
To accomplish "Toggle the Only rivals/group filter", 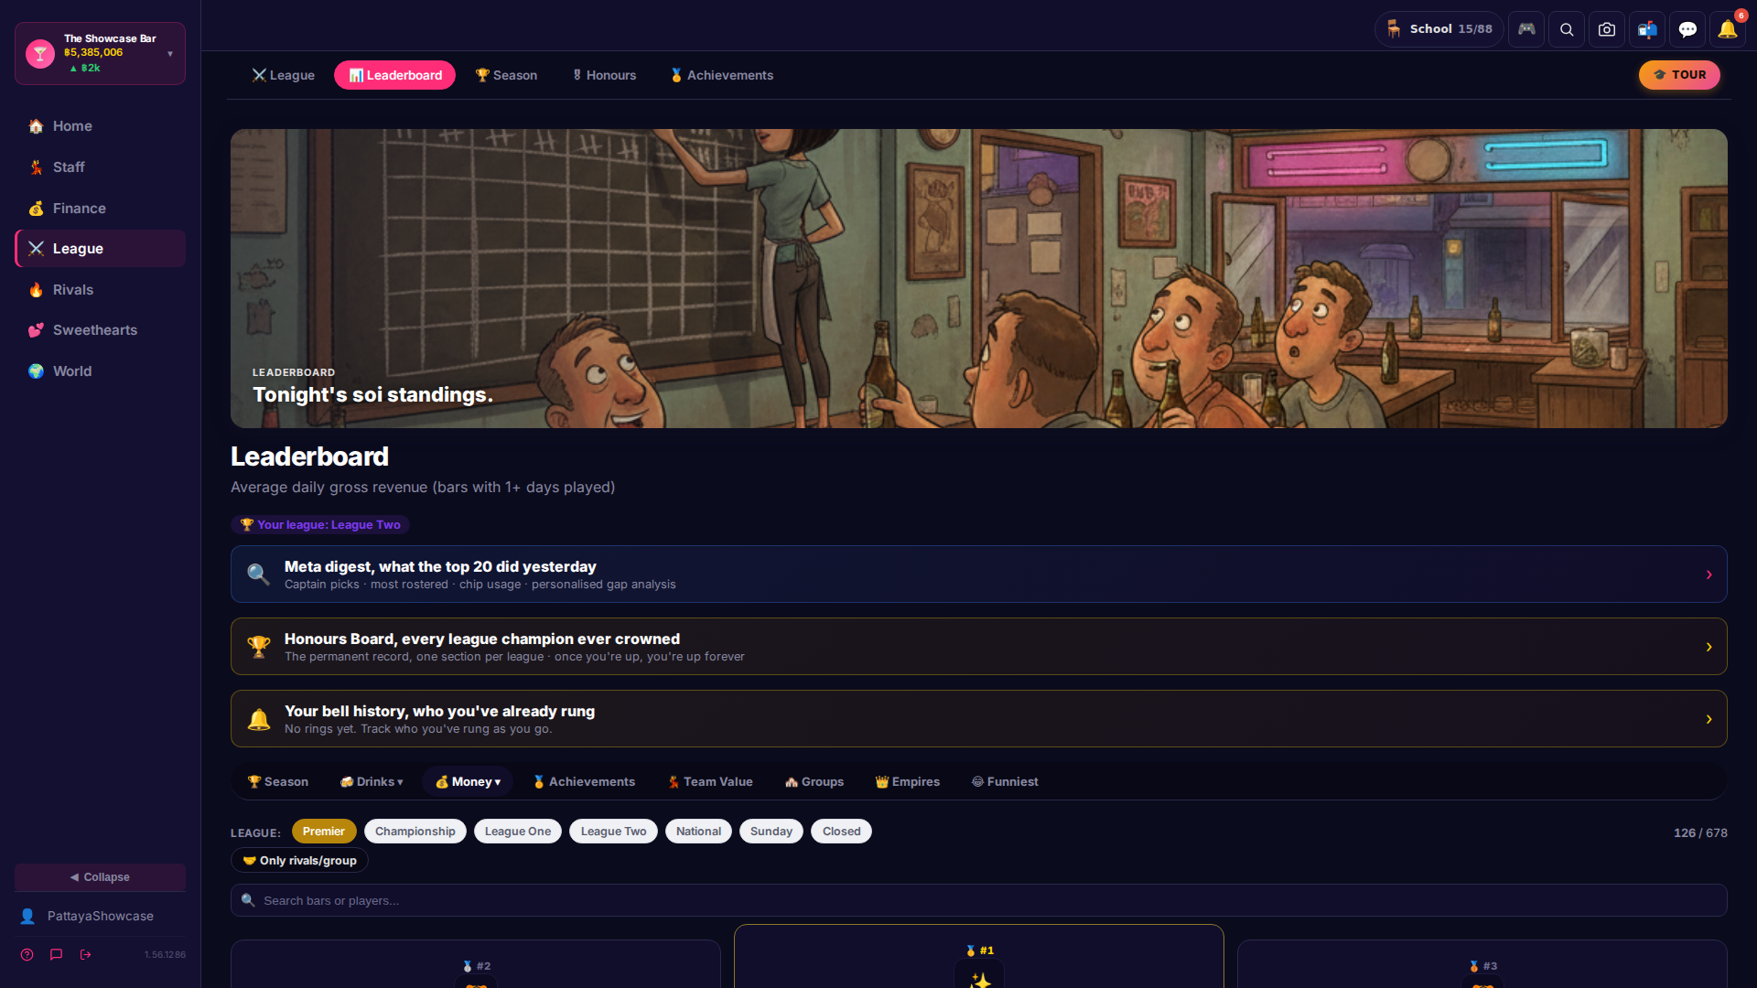I will (x=299, y=860).
